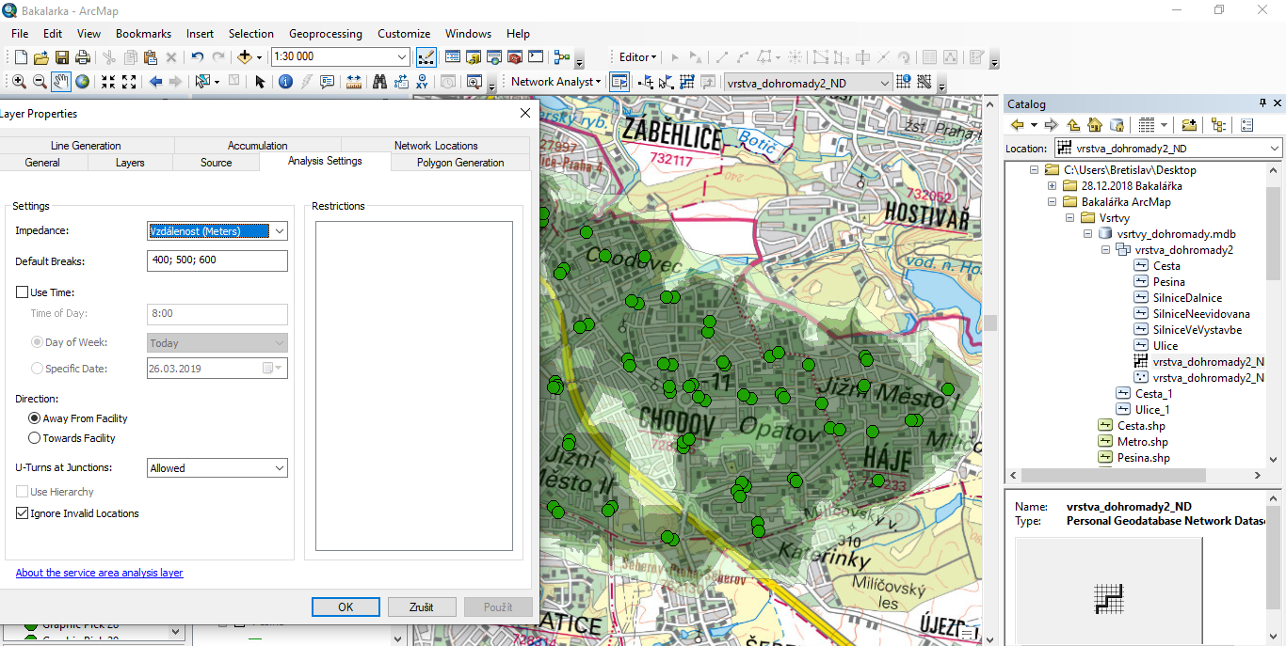Open the U-Turns at Junctions dropdown
The height and width of the screenshot is (646, 1286).
click(280, 468)
